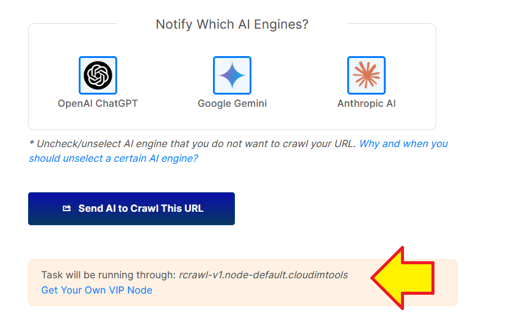The height and width of the screenshot is (332, 512).
Task: Click the "Task will be running through" text
Action: [109, 275]
